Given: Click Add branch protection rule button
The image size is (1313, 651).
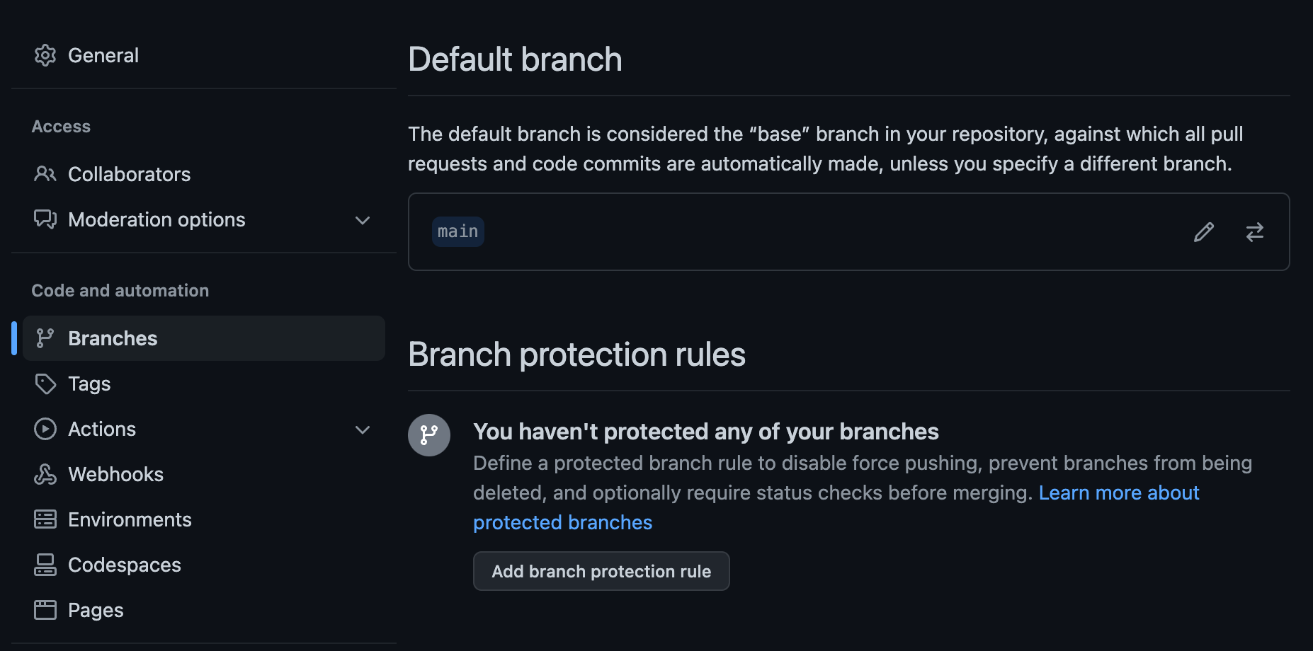Looking at the screenshot, I should (x=601, y=571).
